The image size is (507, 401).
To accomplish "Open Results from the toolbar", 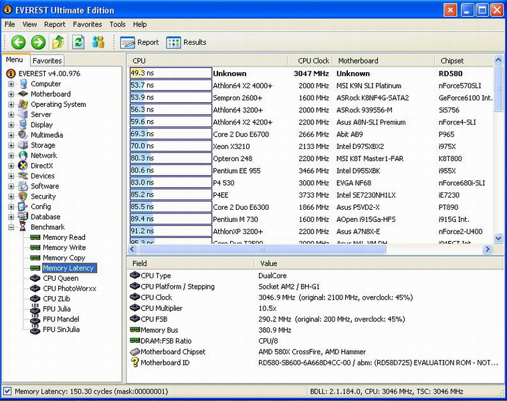I will [x=186, y=42].
